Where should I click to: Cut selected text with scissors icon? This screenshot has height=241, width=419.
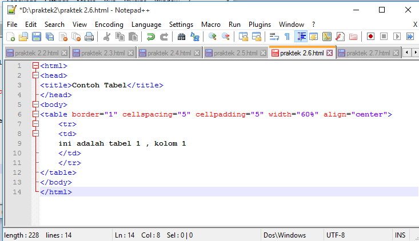click(x=107, y=37)
